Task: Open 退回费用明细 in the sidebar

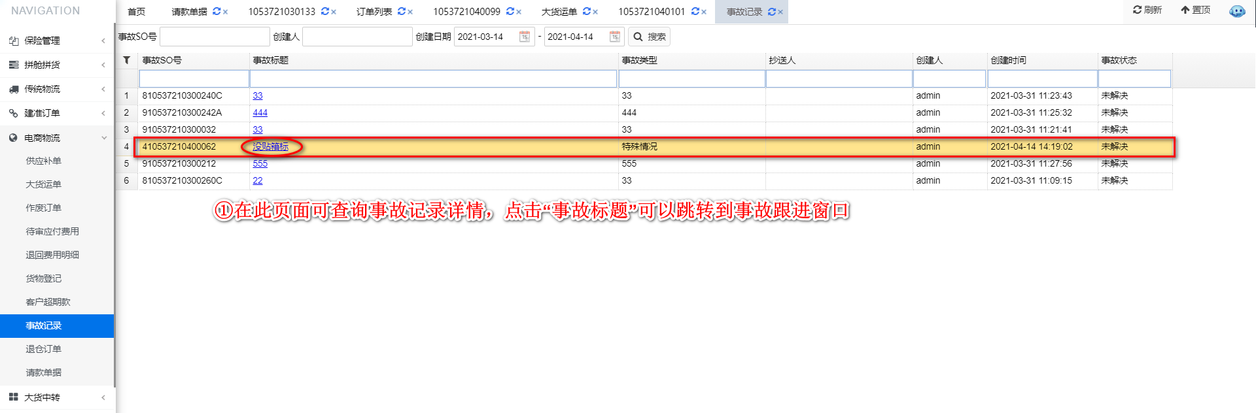Action: tap(52, 255)
